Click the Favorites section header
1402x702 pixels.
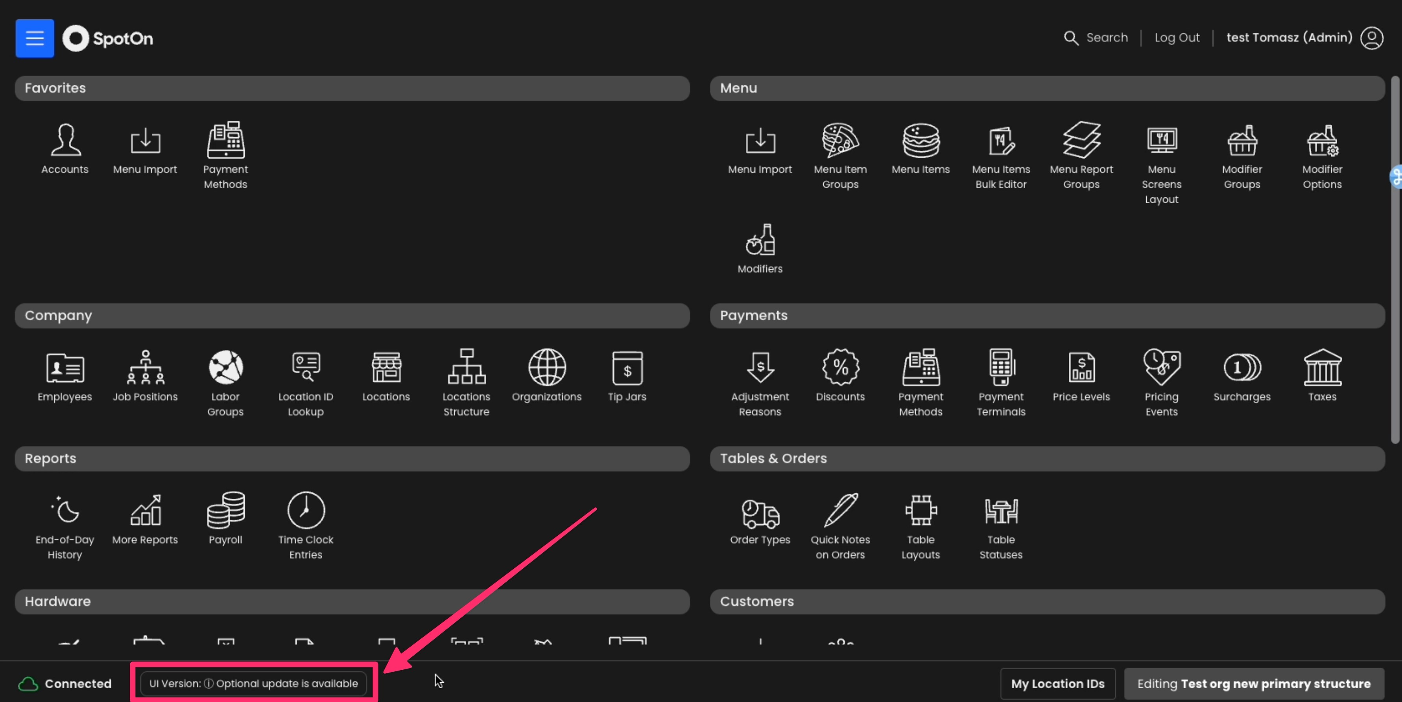coord(352,88)
